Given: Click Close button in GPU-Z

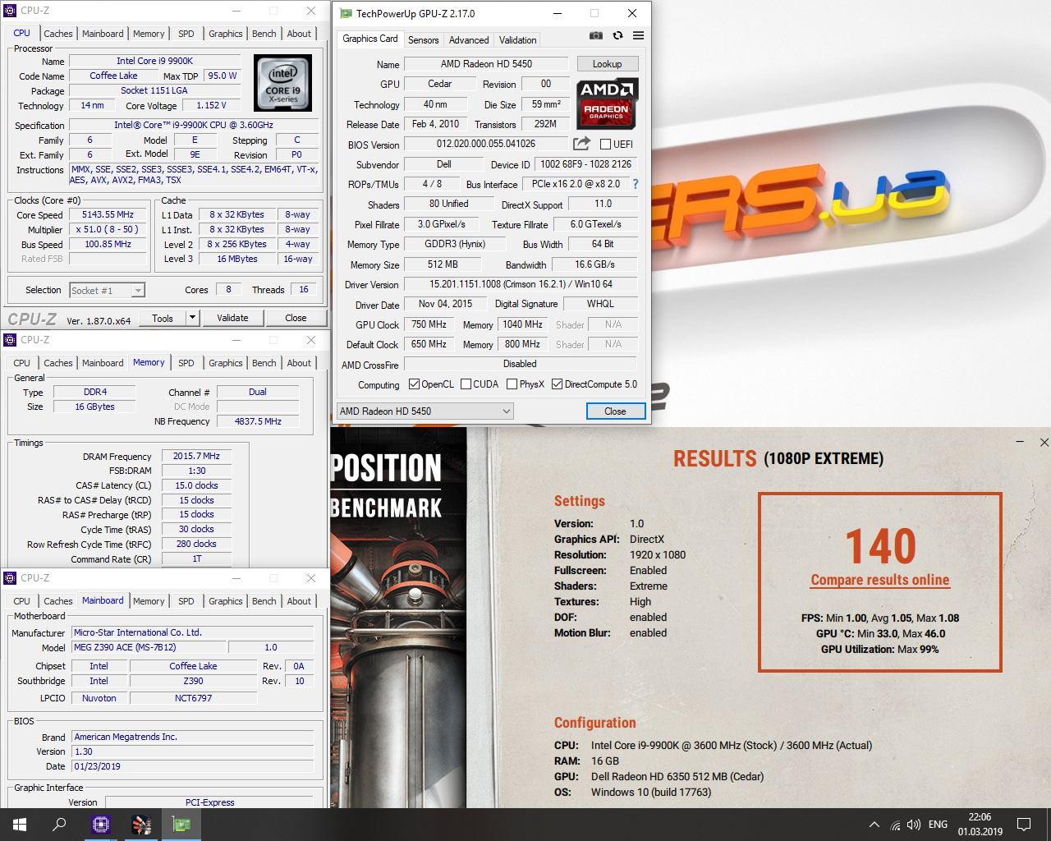Looking at the screenshot, I should (x=615, y=411).
